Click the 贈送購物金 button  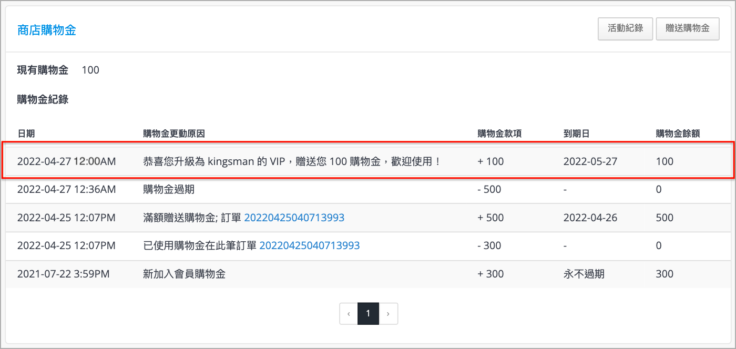click(x=688, y=29)
